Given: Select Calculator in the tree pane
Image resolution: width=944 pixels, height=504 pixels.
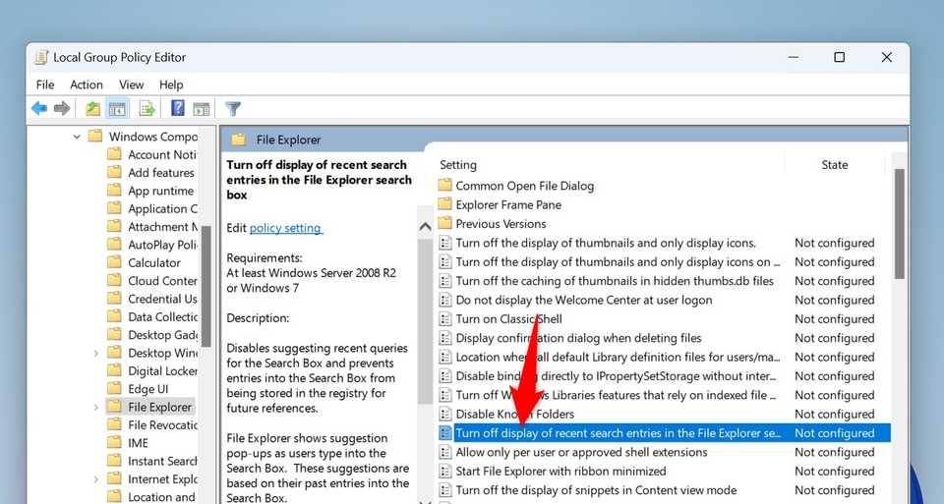Looking at the screenshot, I should tap(153, 262).
